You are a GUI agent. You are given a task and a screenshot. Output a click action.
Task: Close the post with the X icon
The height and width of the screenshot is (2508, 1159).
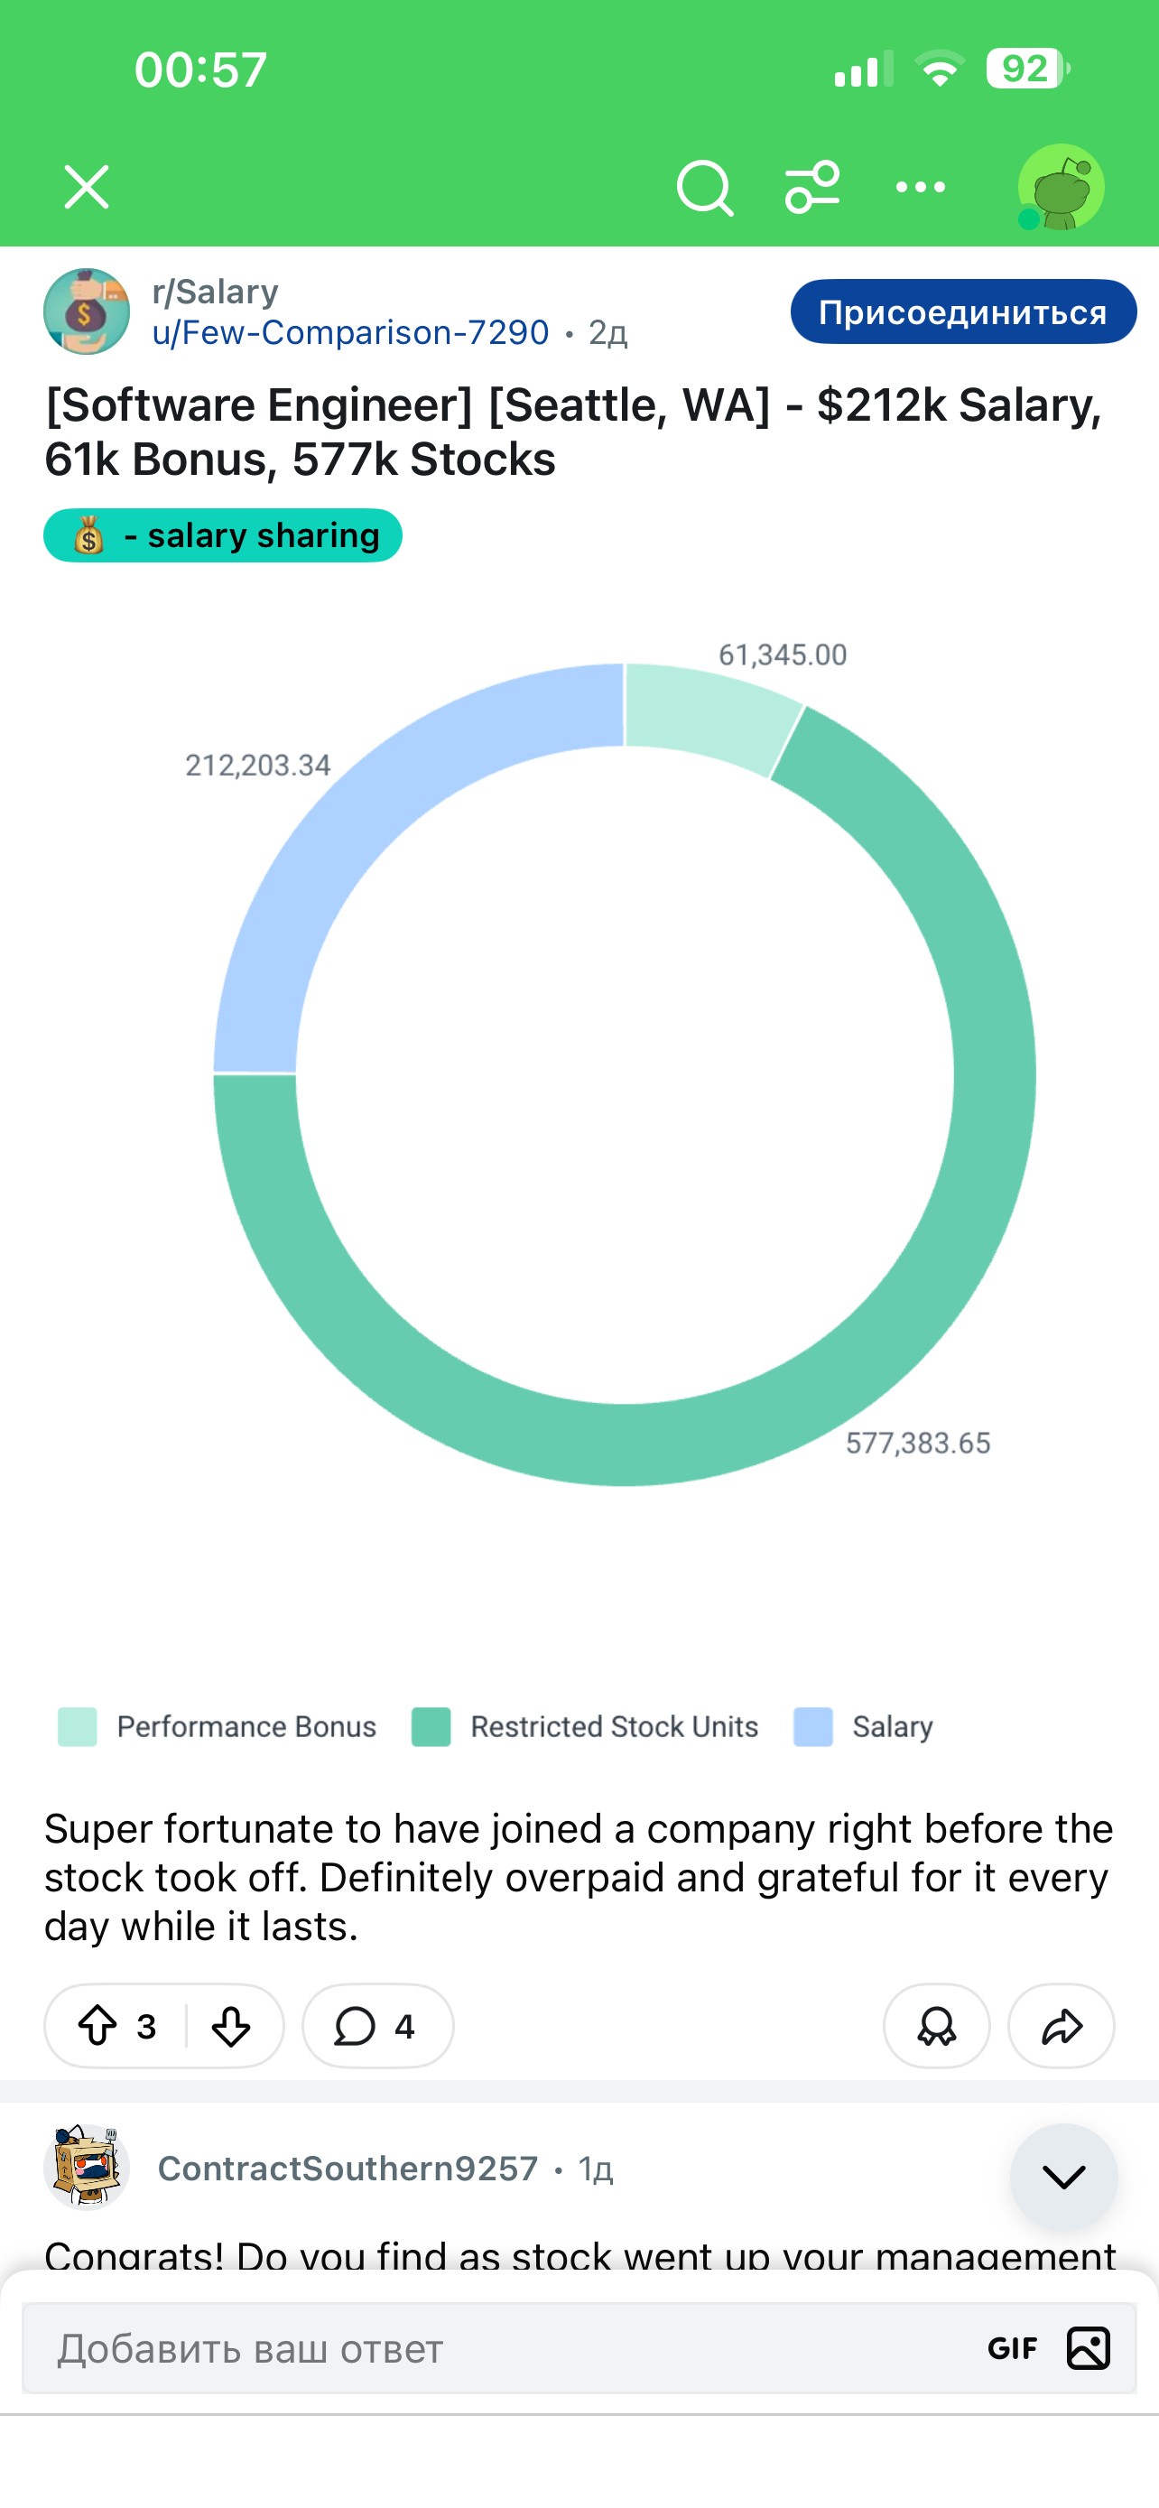(87, 187)
